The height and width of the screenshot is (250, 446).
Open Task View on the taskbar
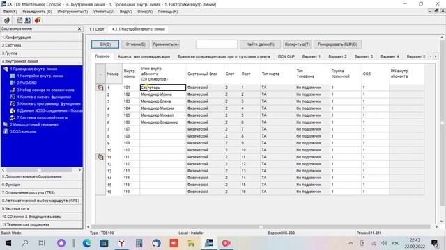pyautogui.click(x=42, y=243)
